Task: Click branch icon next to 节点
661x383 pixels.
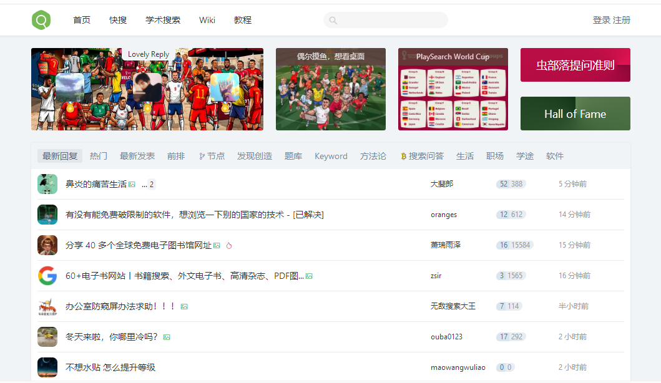Action: click(202, 157)
